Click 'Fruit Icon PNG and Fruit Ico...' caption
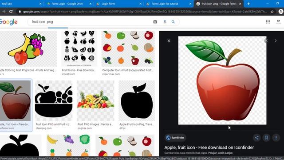Viewport: 284px width, 160px height. point(53,124)
